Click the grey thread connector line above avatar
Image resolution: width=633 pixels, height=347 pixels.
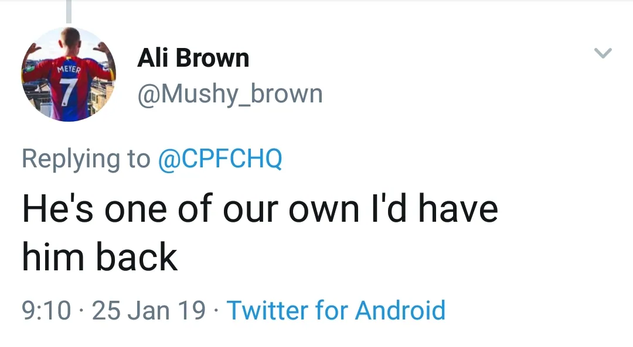click(x=69, y=12)
